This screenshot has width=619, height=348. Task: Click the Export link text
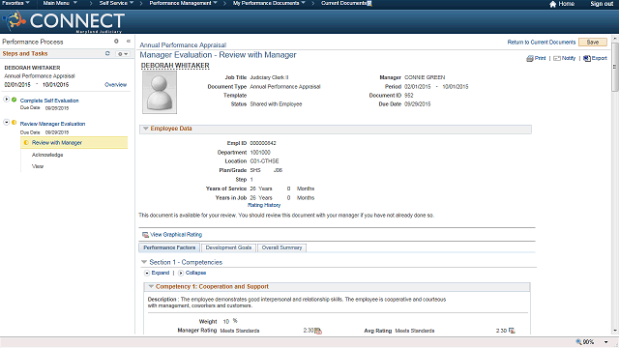click(x=600, y=58)
